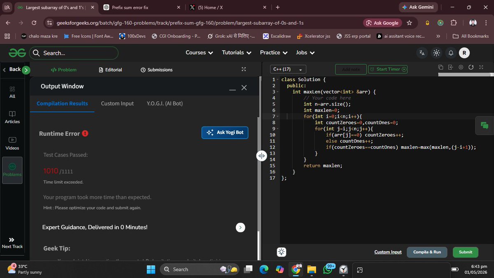Click the copy code icon in editor toolbar
This screenshot has width=494, height=278.
pyautogui.click(x=440, y=67)
